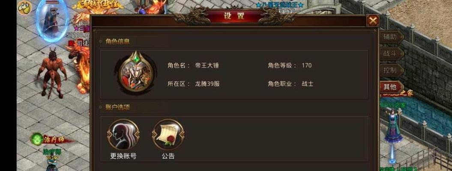Click the 更换账号 text label
The width and height of the screenshot is (452, 171).
[x=123, y=156]
